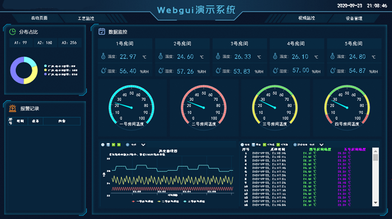This screenshot has height=219, width=392.
Task: Expand the chevron dropdown above history chart
Action: [x=143, y=145]
